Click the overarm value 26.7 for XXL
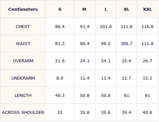159x122 pixels. click(147, 61)
